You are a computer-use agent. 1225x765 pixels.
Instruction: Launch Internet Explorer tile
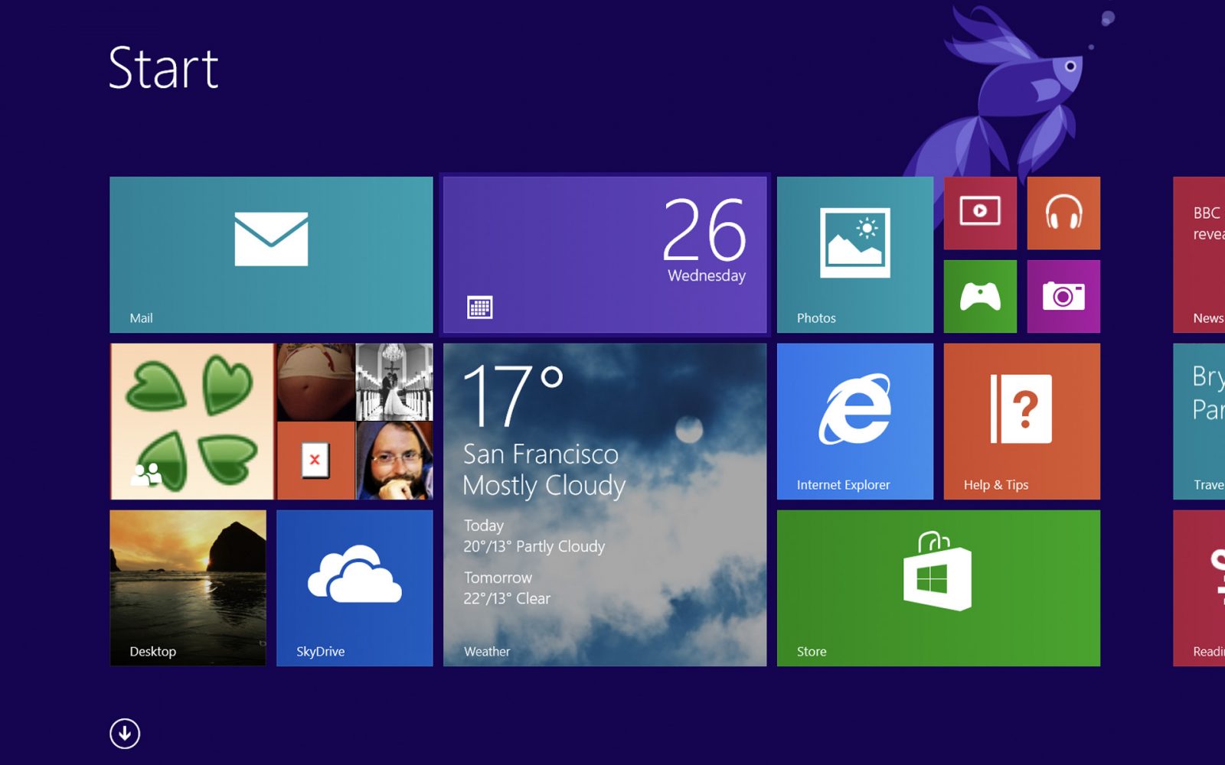(x=854, y=422)
